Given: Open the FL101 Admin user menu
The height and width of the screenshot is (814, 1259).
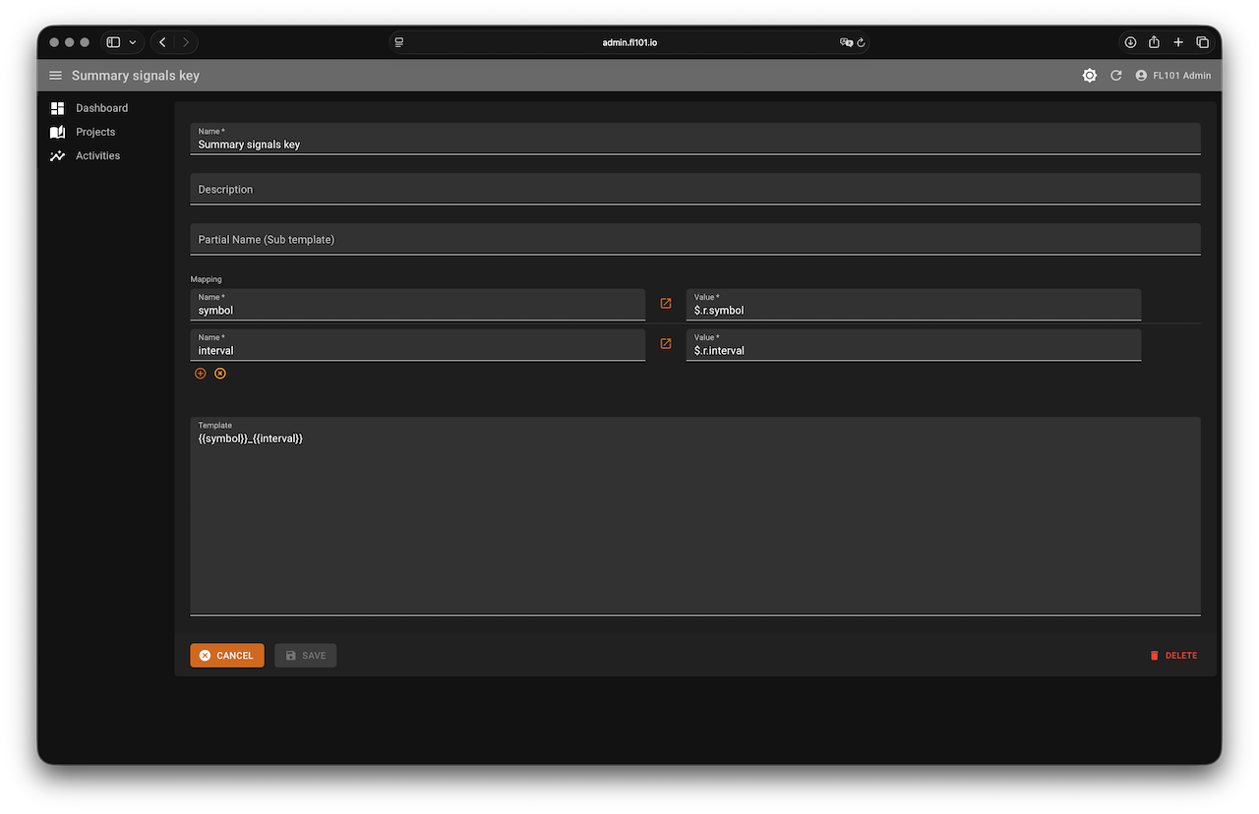Looking at the screenshot, I should 1172,76.
